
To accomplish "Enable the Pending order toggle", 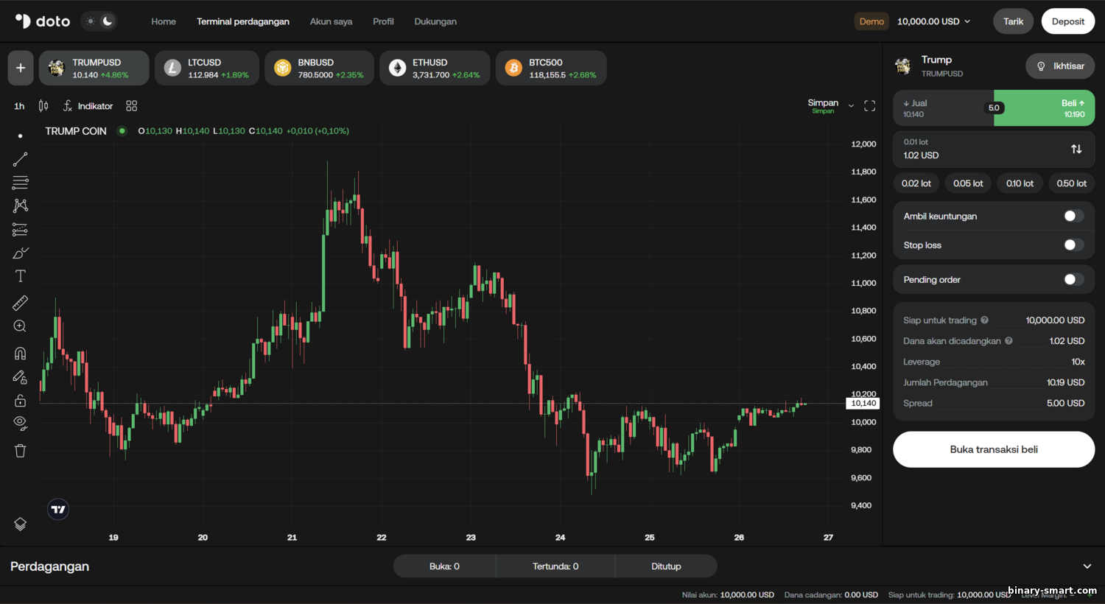I will 1073,280.
